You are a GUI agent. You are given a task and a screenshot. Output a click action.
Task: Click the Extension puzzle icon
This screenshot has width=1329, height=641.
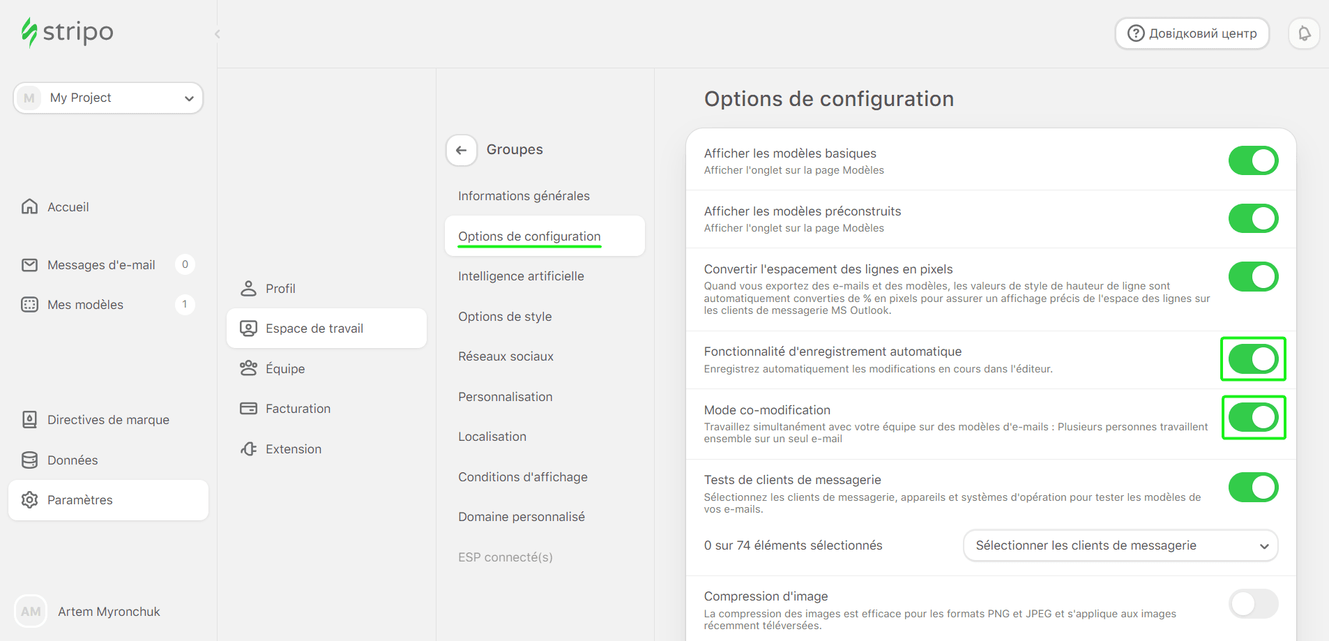tap(248, 448)
